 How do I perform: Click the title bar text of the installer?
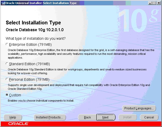point(41,3)
